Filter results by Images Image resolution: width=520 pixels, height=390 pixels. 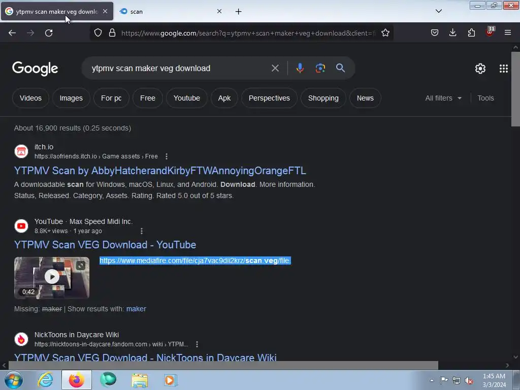(x=71, y=98)
